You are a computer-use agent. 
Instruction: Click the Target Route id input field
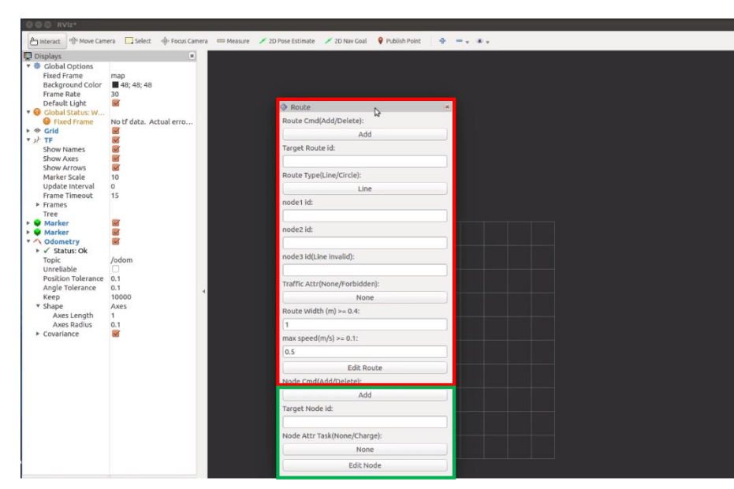click(x=364, y=162)
